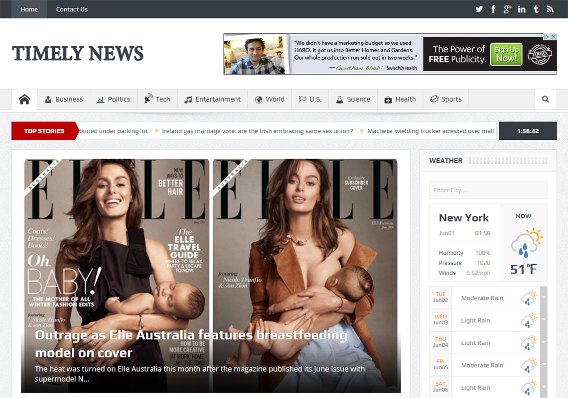The image size is (568, 398).
Task: Expand the SAT Jun06 forecast row
Action: (x=544, y=388)
